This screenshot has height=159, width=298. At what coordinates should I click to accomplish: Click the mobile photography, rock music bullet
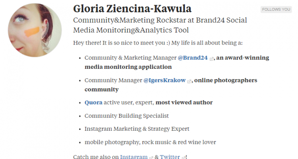point(150,142)
